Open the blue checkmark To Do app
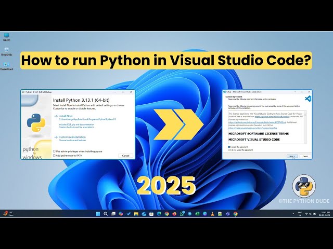The width and height of the screenshot is (333, 249). pos(129,214)
